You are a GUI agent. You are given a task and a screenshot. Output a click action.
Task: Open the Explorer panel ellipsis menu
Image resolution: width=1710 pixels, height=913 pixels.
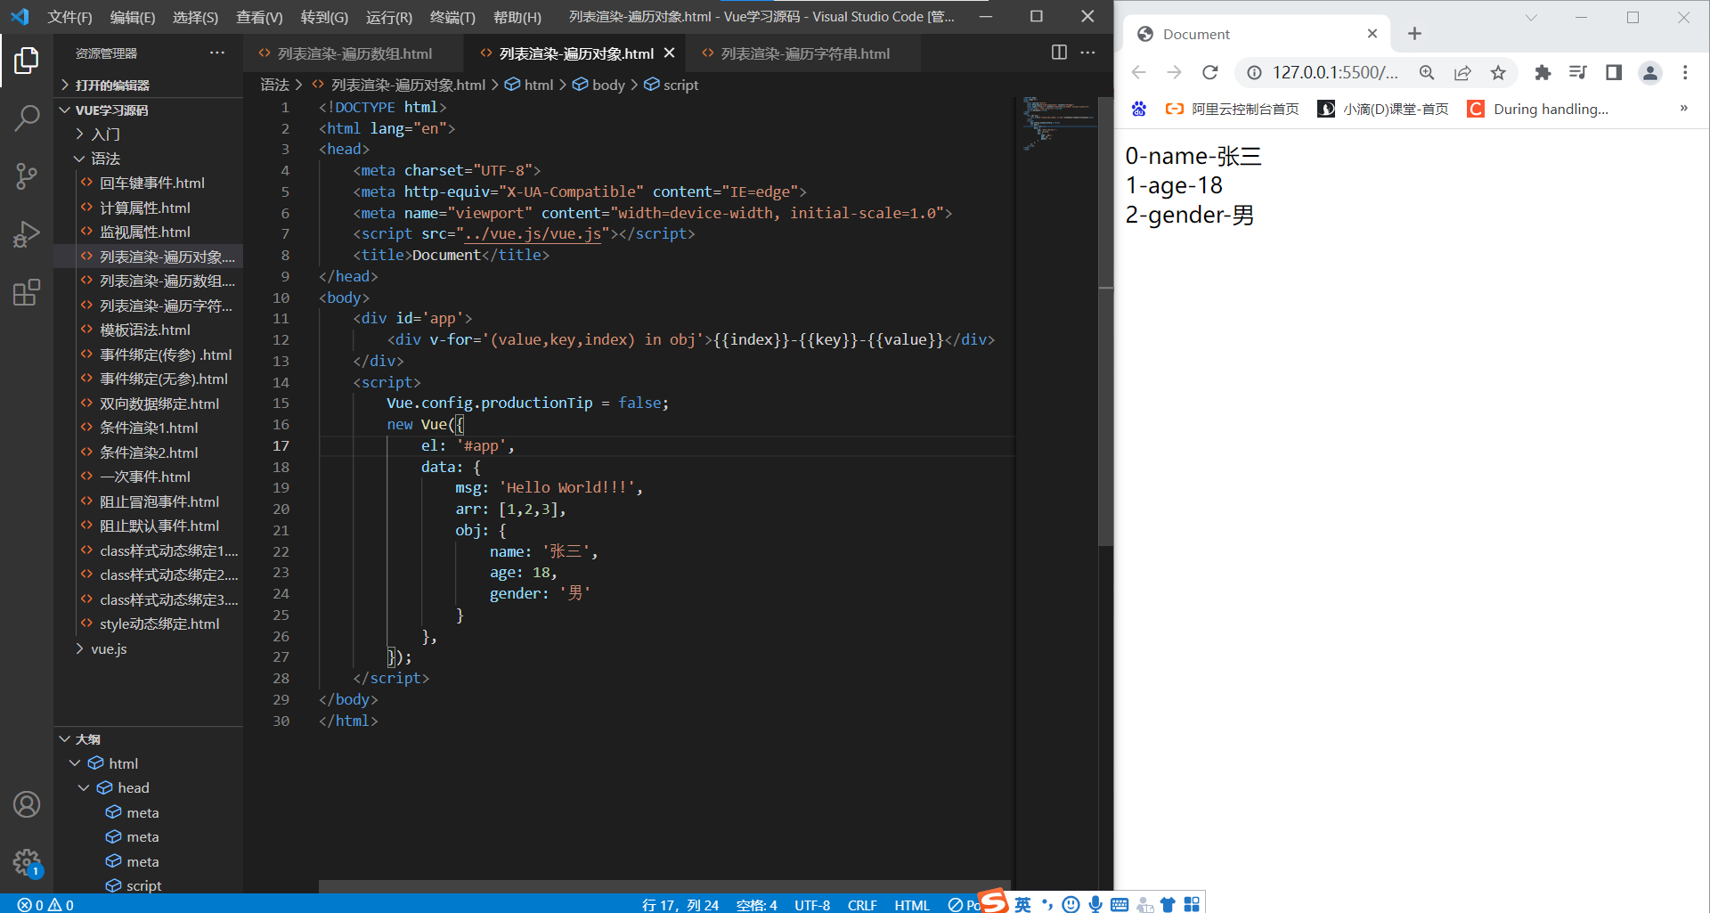(x=216, y=53)
